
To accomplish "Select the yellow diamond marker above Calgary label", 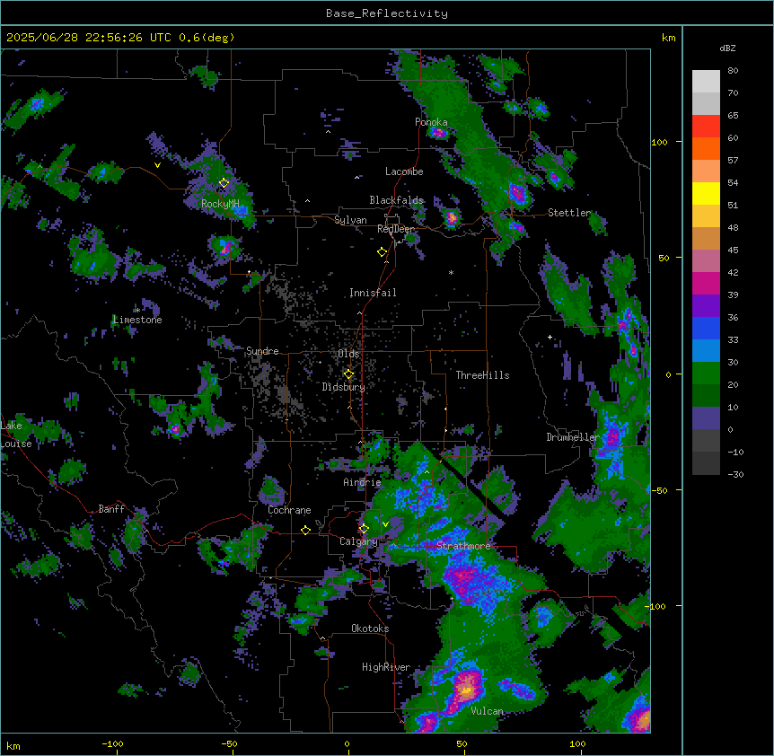I will point(364,529).
